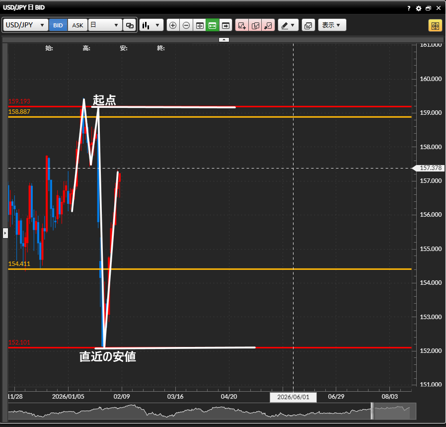Open the candlestick chart type dropdown
Image resolution: width=446 pixels, height=427 pixels.
[x=151, y=25]
